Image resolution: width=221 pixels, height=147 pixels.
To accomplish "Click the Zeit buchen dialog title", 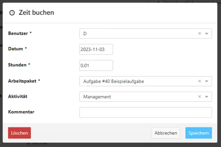I will click(36, 13).
